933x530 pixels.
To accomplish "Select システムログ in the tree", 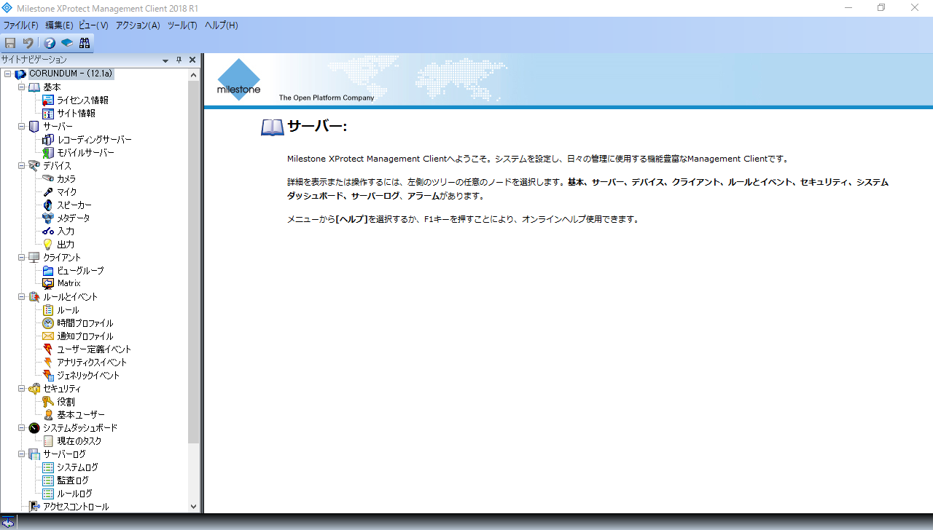I will (x=77, y=467).
